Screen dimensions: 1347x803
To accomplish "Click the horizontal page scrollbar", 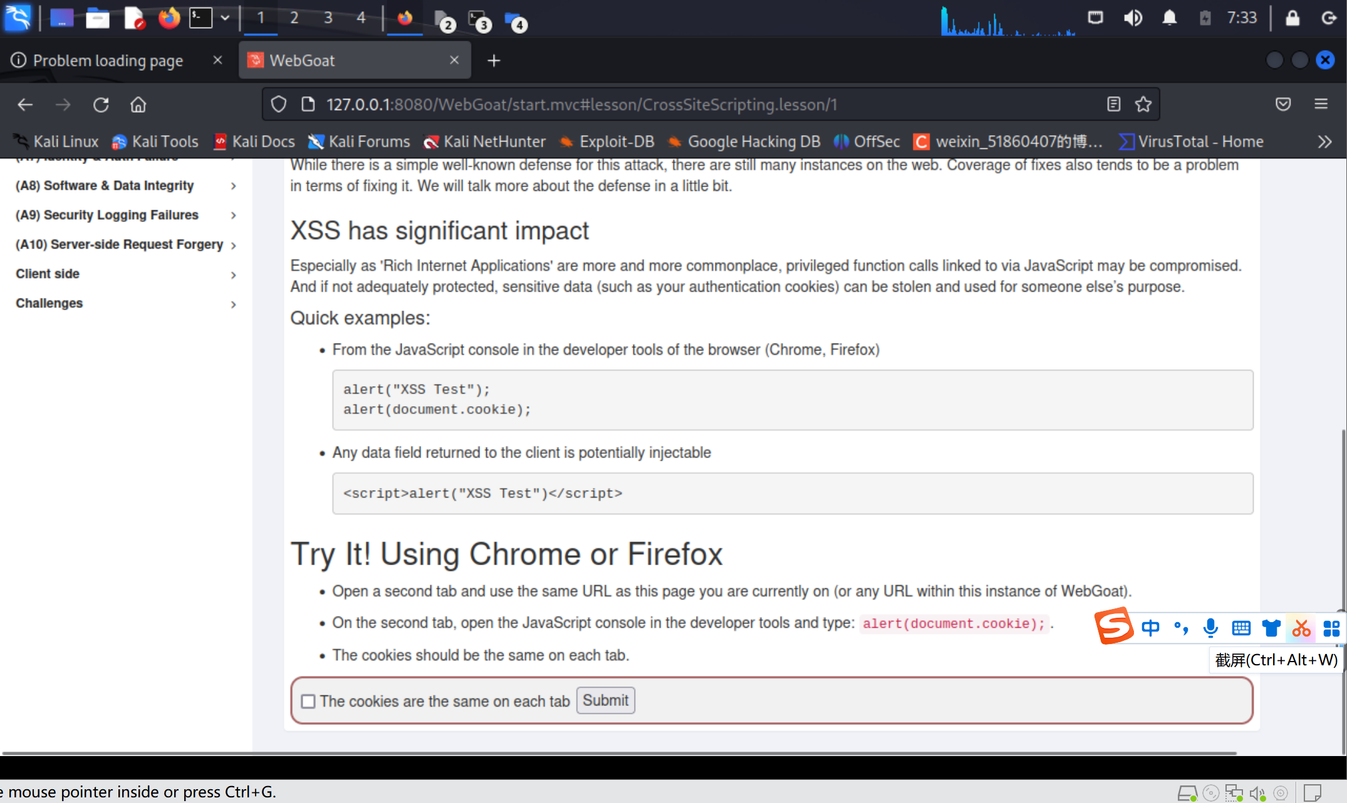I will click(x=620, y=753).
